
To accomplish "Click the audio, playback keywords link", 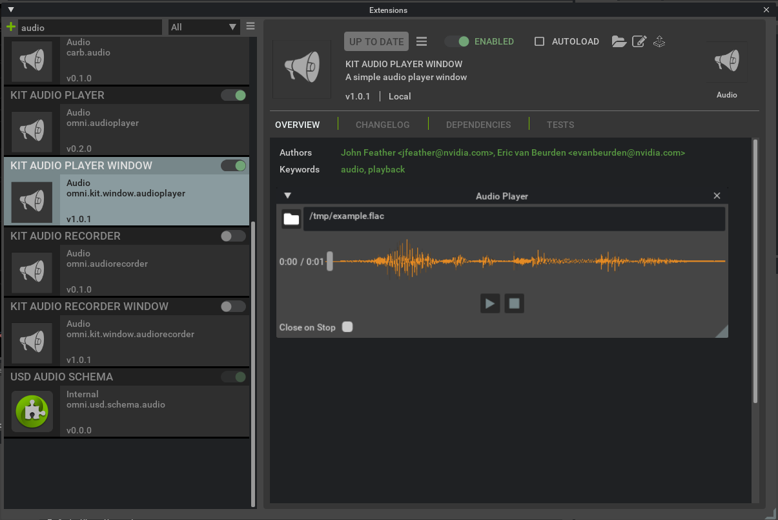I will 373,169.
